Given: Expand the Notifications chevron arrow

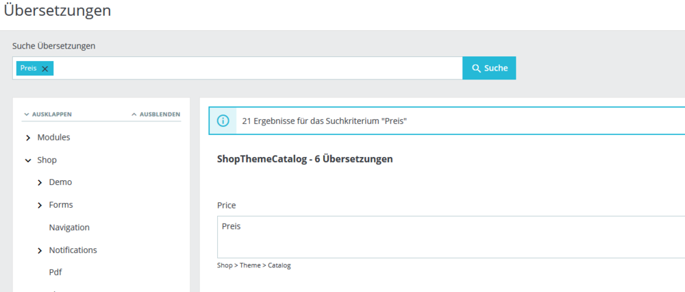Looking at the screenshot, I should click(x=40, y=250).
